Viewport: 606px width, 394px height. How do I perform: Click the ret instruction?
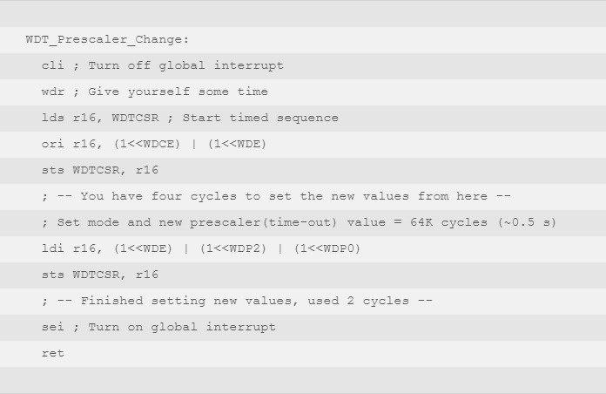tap(53, 353)
